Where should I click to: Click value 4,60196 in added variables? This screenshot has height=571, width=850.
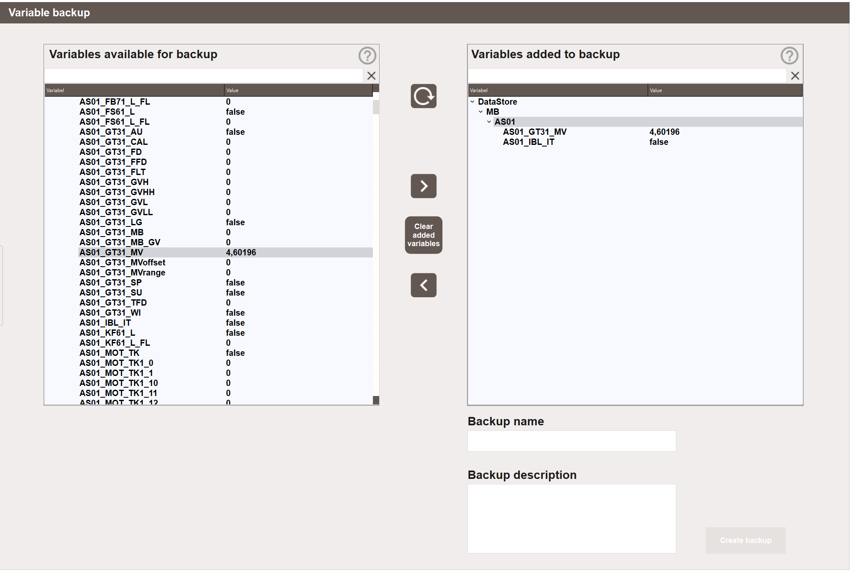click(x=664, y=132)
